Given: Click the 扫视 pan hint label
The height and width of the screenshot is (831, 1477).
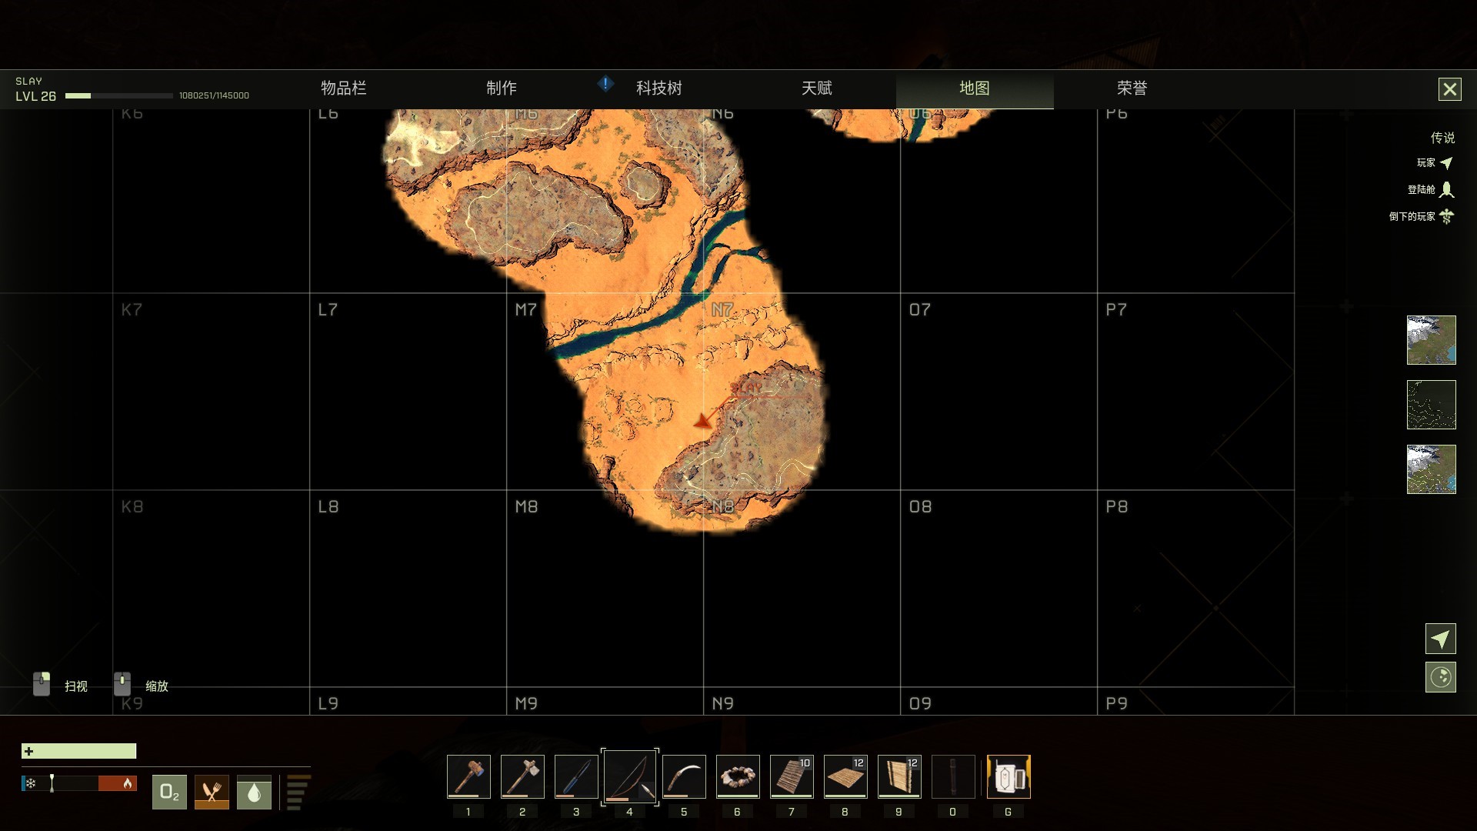Looking at the screenshot, I should [76, 686].
